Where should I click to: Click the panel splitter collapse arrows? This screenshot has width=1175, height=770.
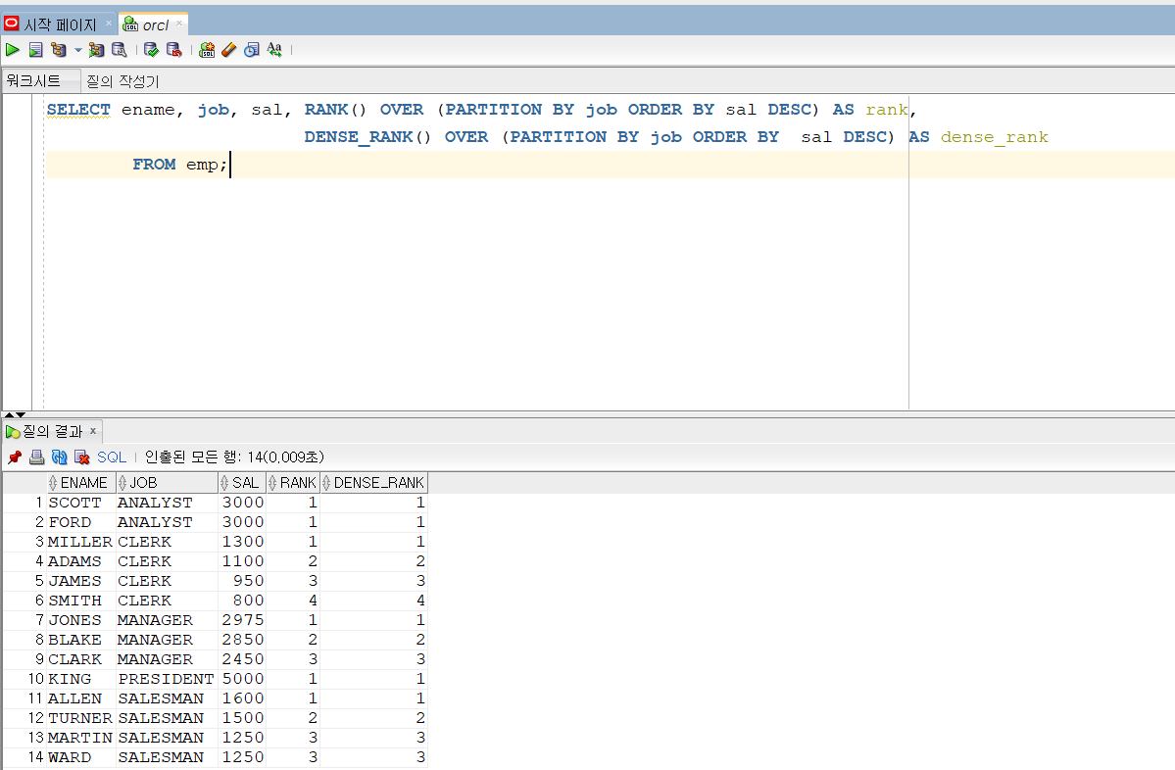click(15, 414)
